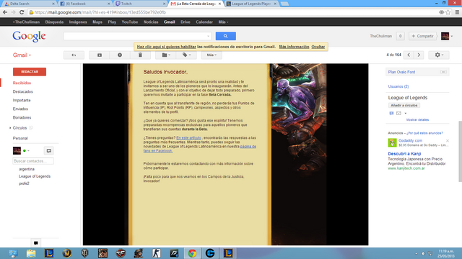
Task: Open the Recibidos inbox folder
Action: click(22, 83)
